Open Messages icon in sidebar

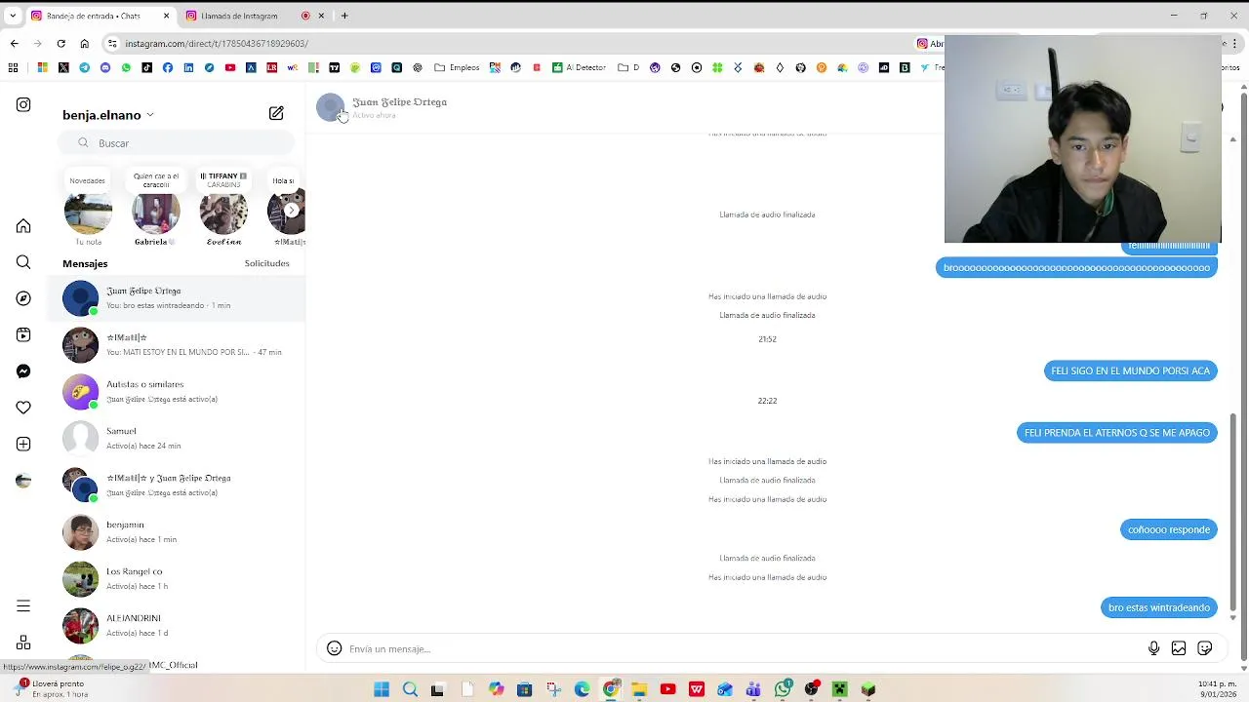pyautogui.click(x=23, y=370)
